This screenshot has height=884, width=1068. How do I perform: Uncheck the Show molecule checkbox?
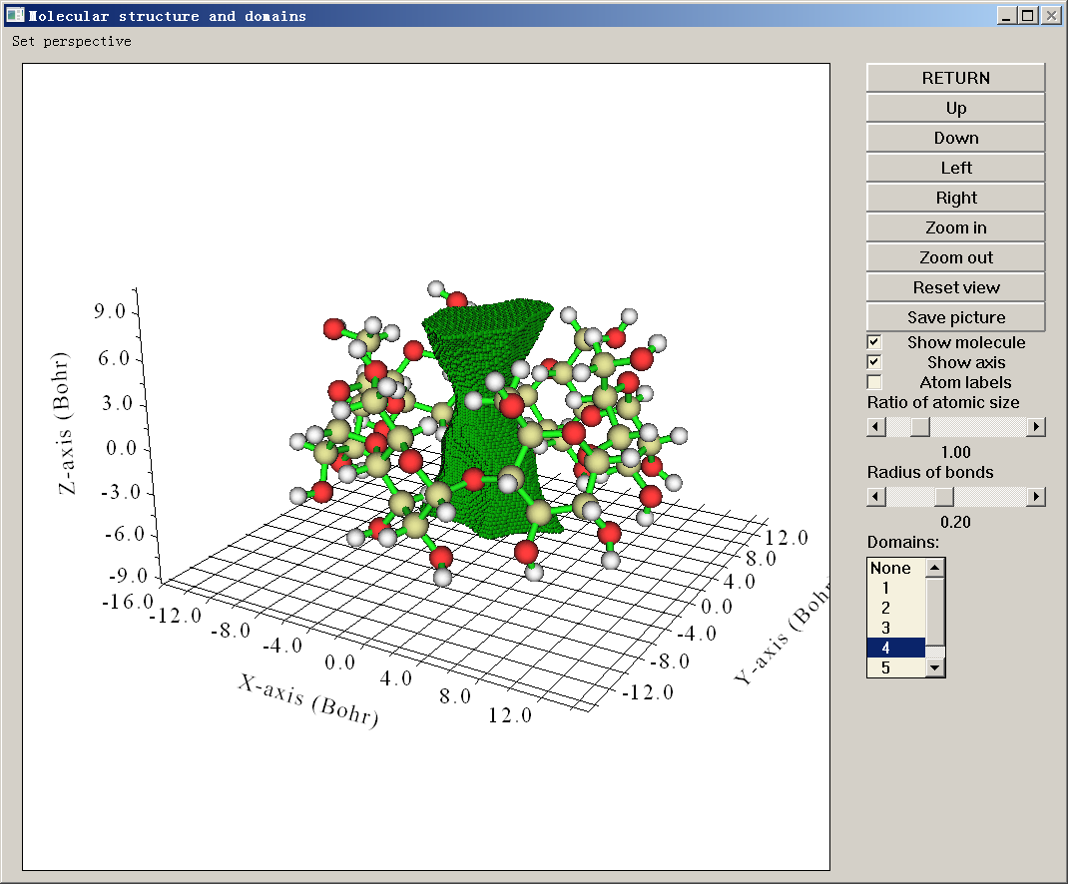click(874, 342)
